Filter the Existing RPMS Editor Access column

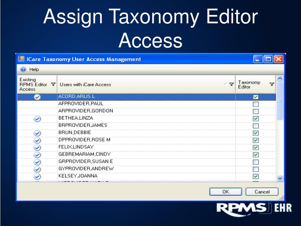tap(53, 84)
